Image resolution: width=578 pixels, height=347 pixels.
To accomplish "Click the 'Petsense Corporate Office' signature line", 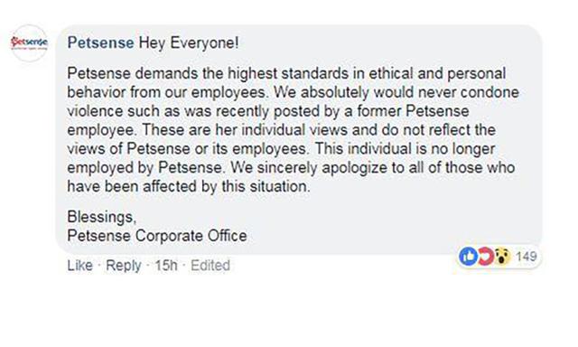I will coord(157,236).
